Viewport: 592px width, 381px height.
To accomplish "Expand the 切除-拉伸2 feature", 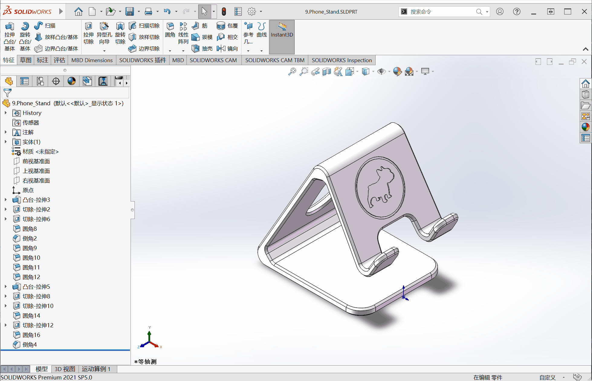I will pos(5,209).
